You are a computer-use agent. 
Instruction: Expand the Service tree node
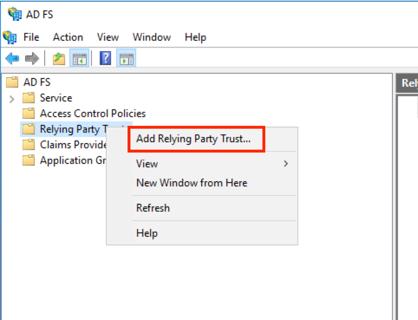pyautogui.click(x=11, y=98)
